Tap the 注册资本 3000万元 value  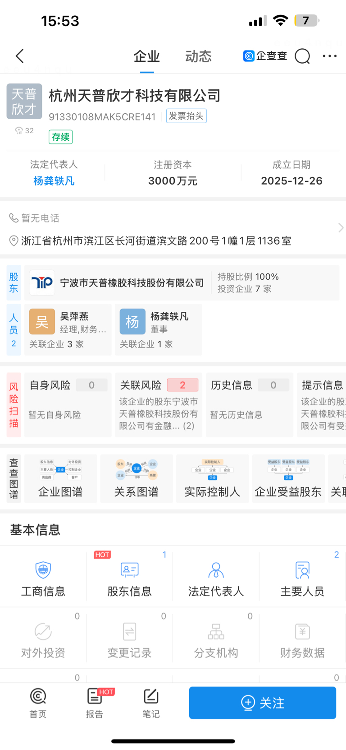click(173, 181)
